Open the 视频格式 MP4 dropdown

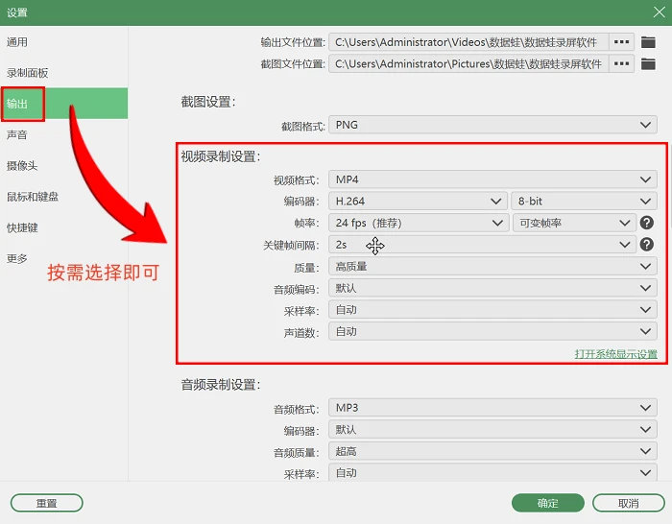point(492,179)
